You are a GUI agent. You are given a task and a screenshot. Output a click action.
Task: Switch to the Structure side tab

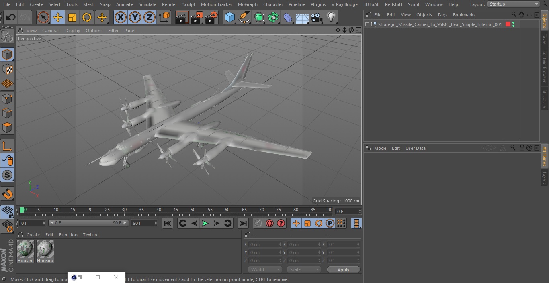pos(545,98)
